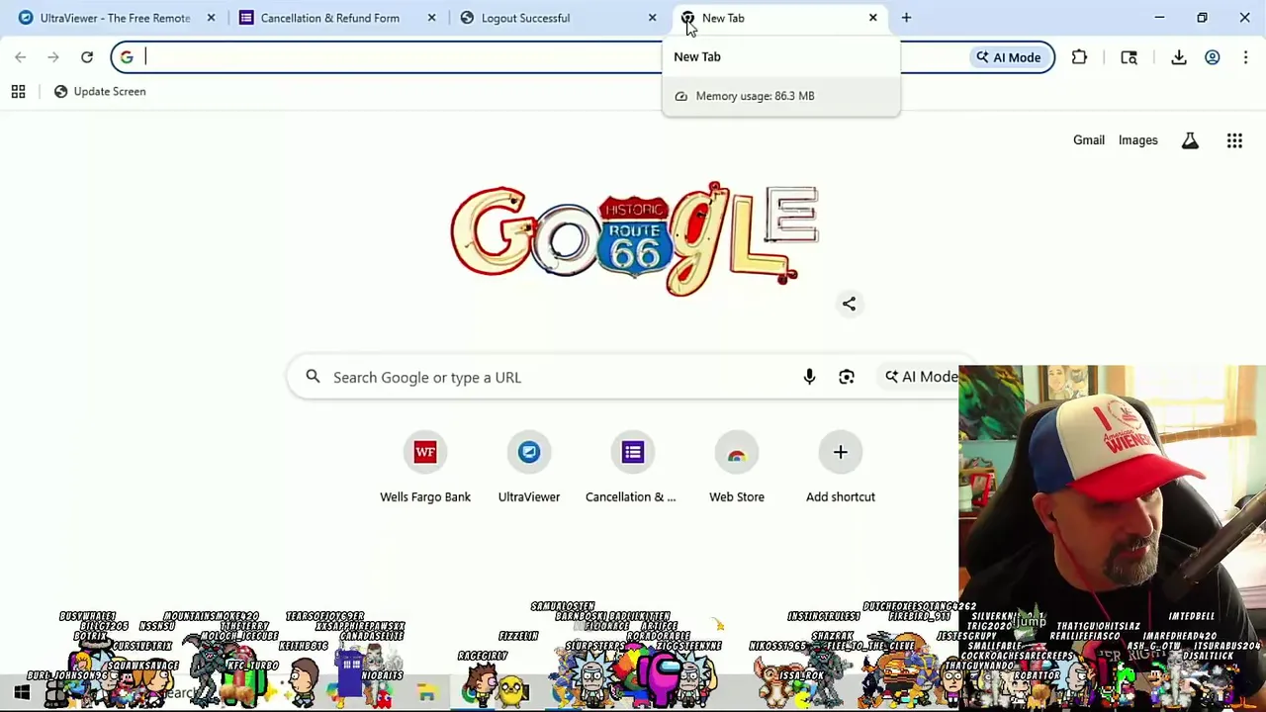Go forward with the forward arrow
Screen dimensions: 1266x712
pyautogui.click(x=53, y=57)
